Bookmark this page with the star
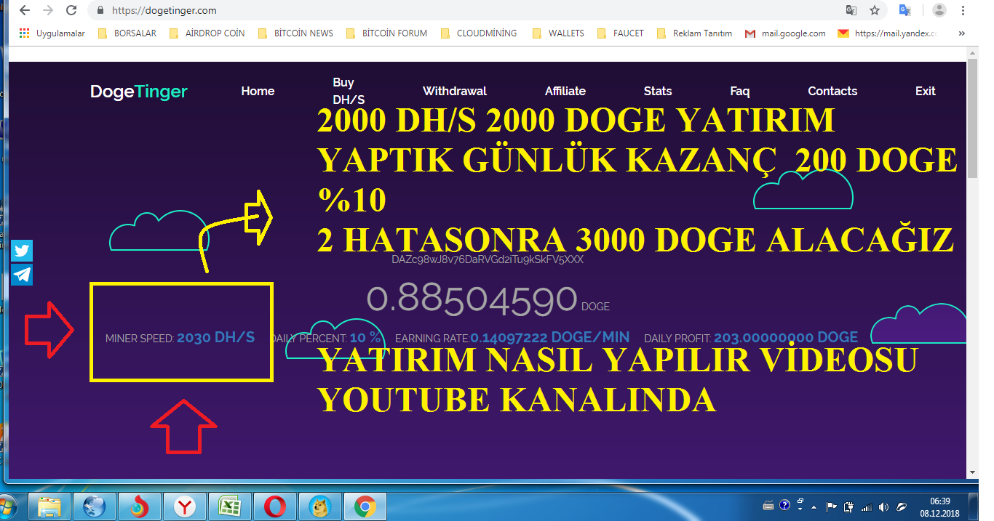This screenshot has width=994, height=521. (875, 11)
